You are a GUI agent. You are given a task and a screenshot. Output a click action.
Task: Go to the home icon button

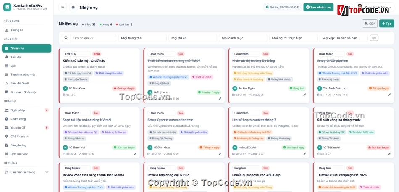[x=73, y=7]
